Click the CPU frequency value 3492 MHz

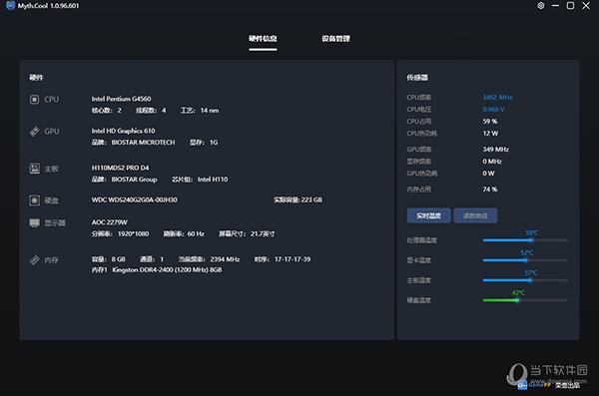(x=497, y=98)
